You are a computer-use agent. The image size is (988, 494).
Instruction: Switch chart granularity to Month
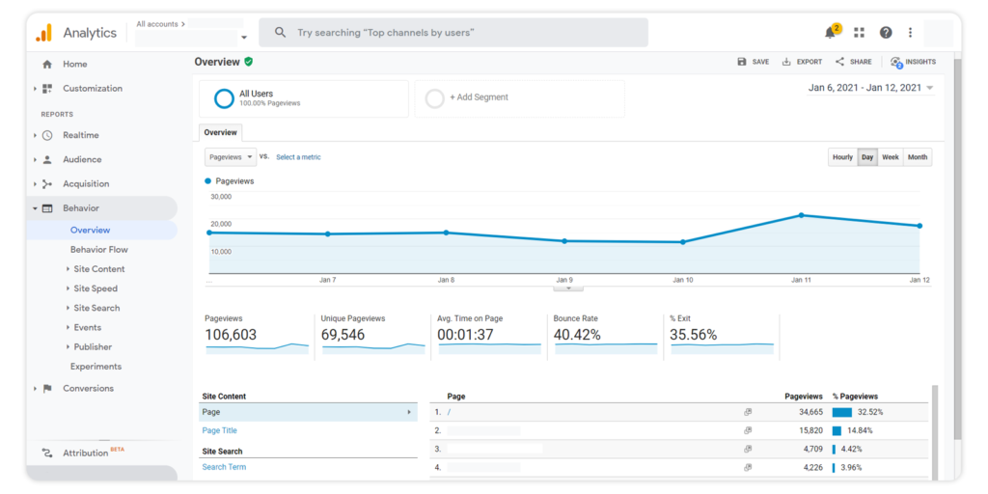(917, 157)
